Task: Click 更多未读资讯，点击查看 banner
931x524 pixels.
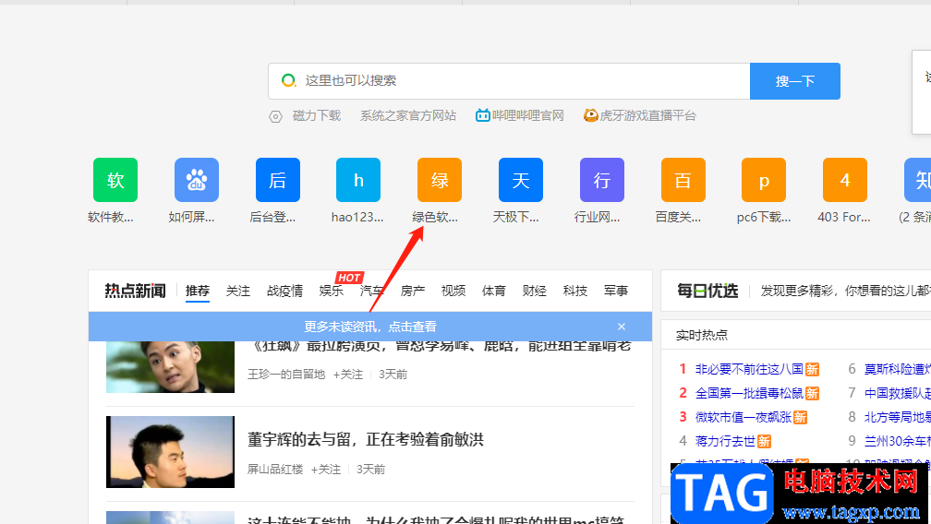Action: pos(370,327)
